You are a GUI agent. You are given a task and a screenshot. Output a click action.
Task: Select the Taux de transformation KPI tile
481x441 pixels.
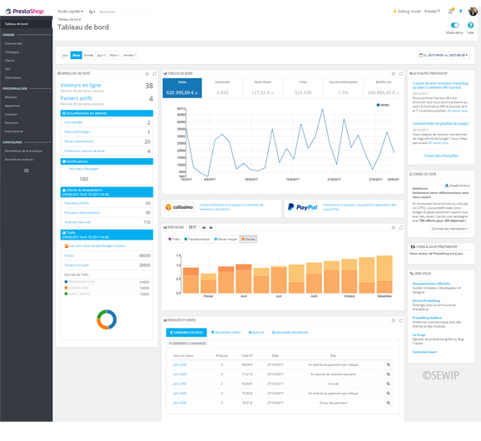click(x=343, y=88)
